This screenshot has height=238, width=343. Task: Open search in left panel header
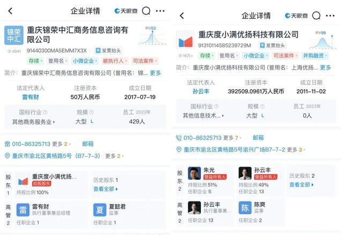[x=146, y=11]
